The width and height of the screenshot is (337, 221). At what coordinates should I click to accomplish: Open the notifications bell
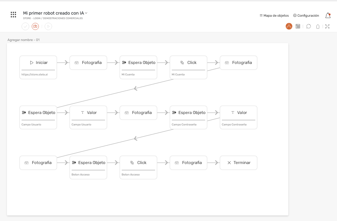[328, 15]
